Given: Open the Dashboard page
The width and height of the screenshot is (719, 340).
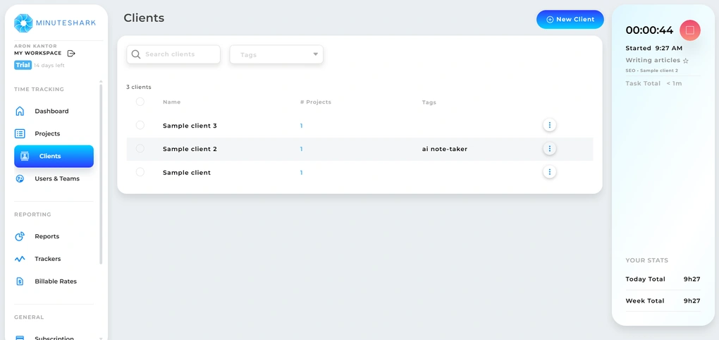Looking at the screenshot, I should click(51, 111).
